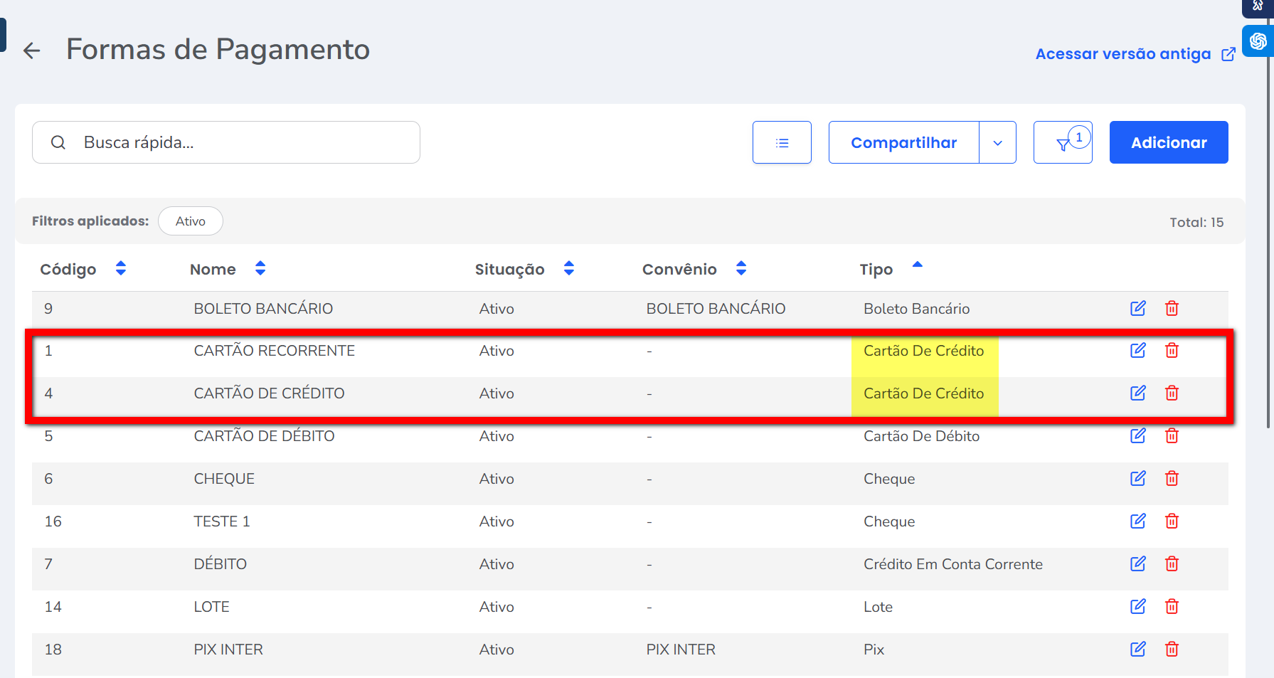Delete the CHEQUE payment method
The width and height of the screenshot is (1274, 678).
(x=1172, y=479)
